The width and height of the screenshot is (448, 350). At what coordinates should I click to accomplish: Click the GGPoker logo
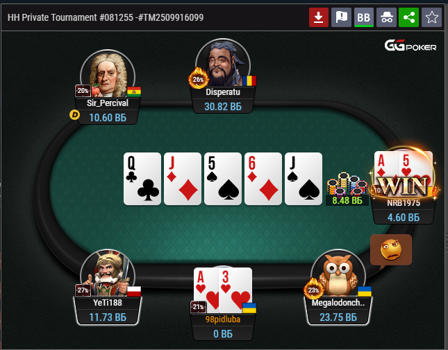410,46
